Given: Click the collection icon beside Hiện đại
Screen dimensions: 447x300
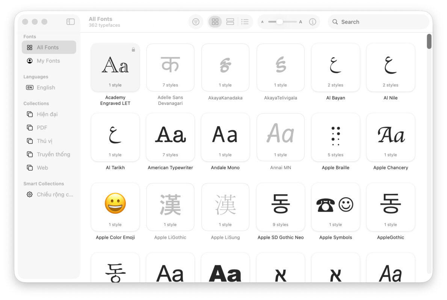Looking at the screenshot, I should pos(30,114).
